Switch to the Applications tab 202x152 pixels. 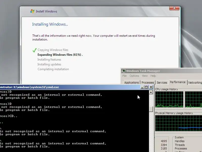pos(132,83)
